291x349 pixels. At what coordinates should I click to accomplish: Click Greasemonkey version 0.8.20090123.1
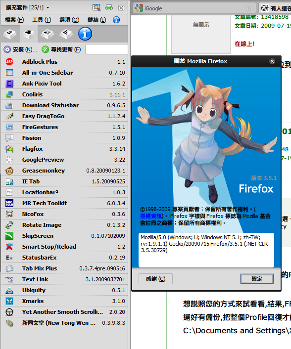105,171
